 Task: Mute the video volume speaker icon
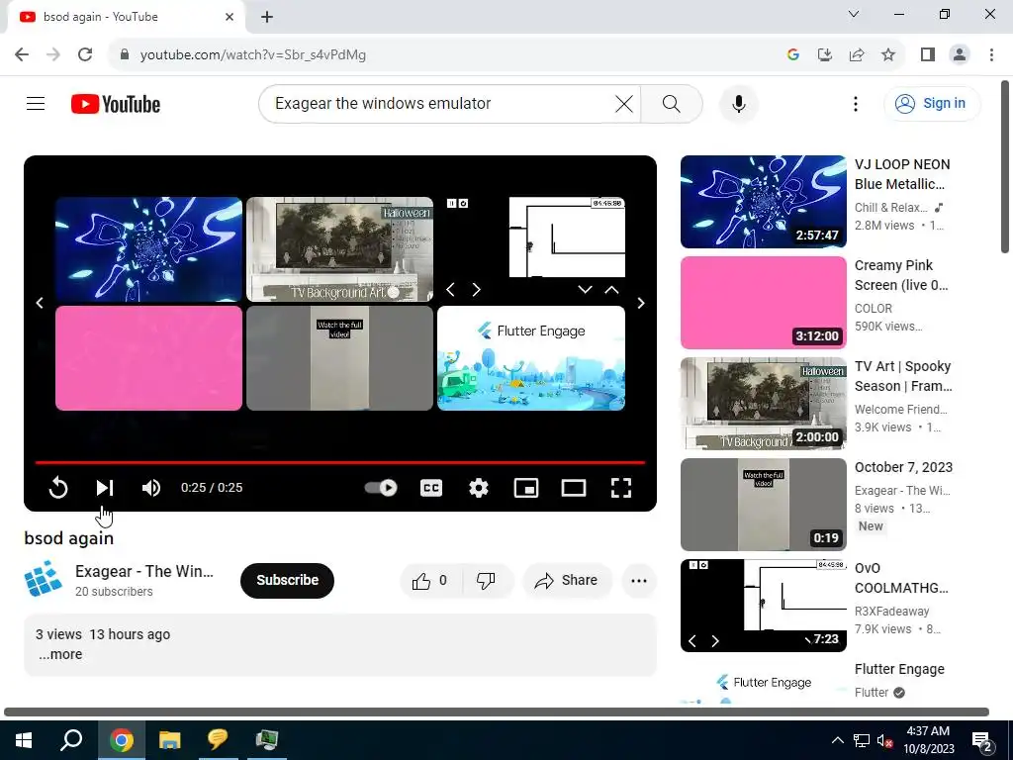coord(151,488)
